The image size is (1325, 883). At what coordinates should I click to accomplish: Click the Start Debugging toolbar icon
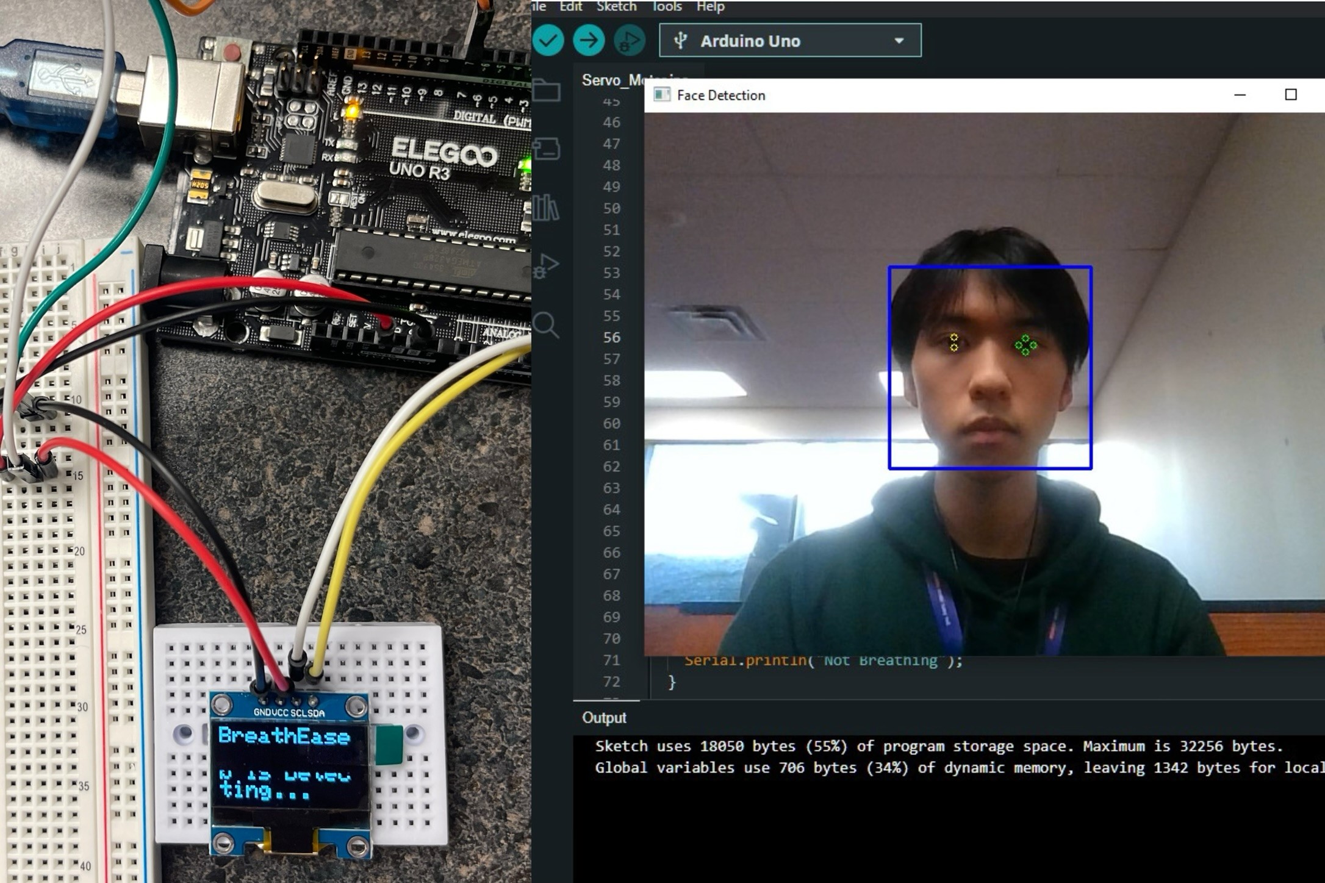(629, 41)
